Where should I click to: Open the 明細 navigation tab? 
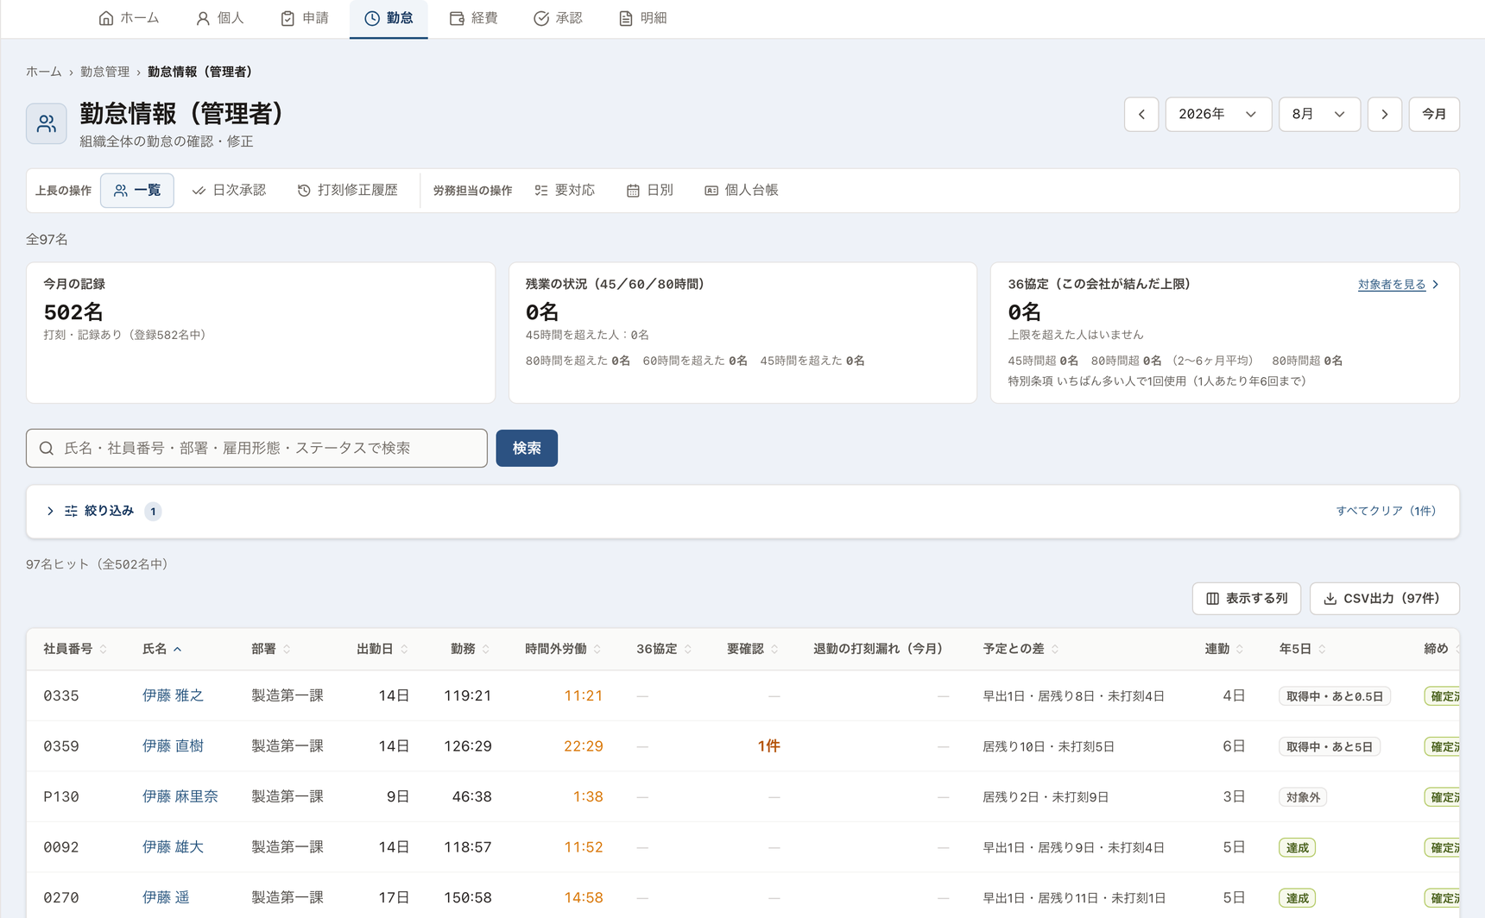tap(643, 18)
